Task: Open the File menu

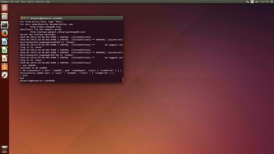Action: (x=12, y=2)
